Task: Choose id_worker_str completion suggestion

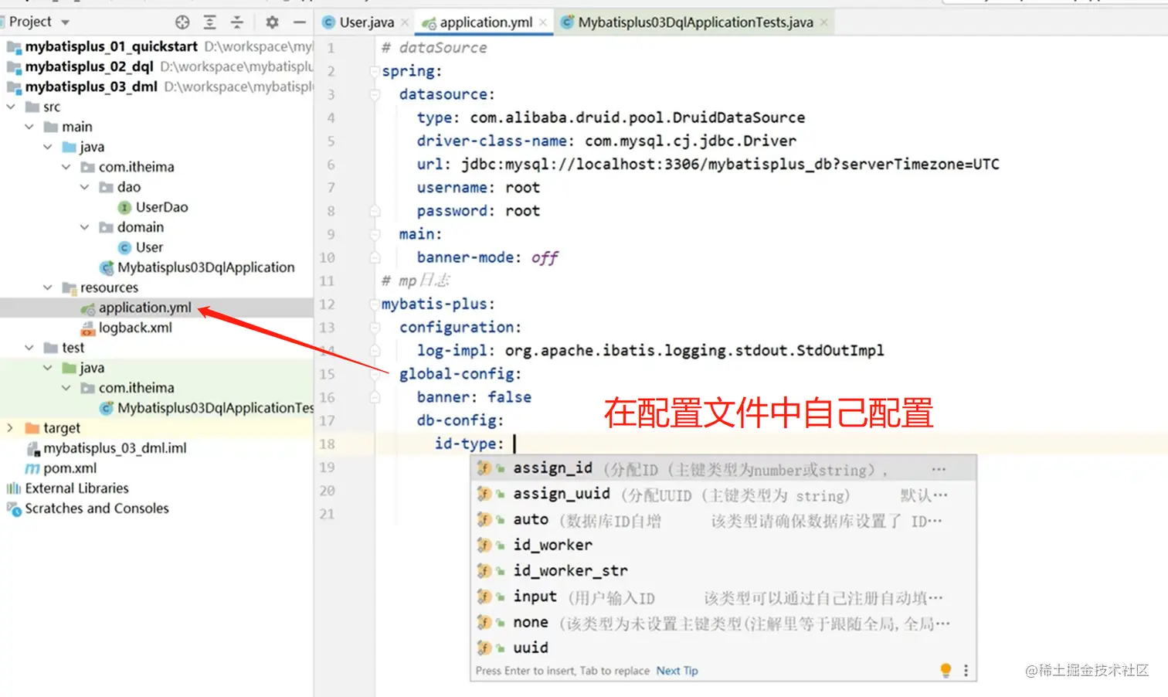Action: (723, 571)
